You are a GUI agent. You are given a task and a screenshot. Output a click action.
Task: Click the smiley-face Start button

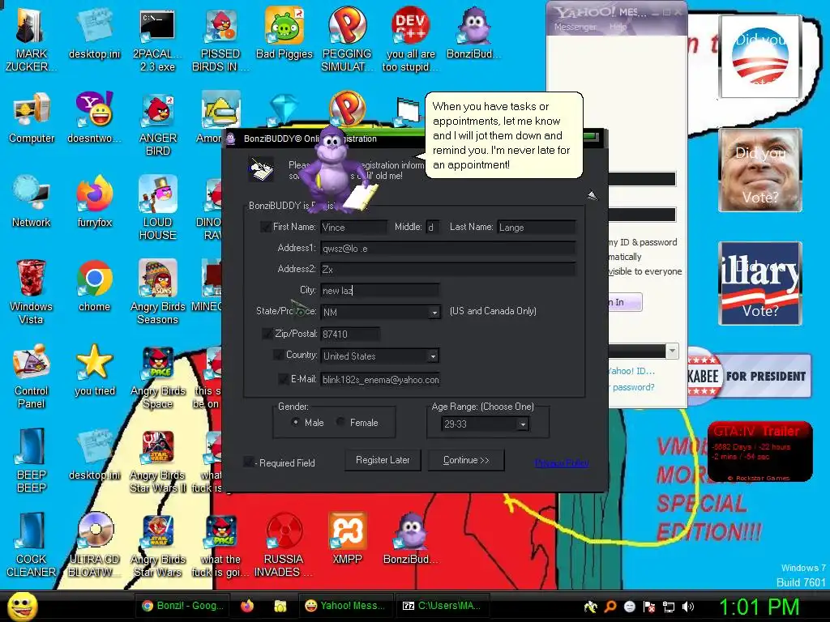[x=22, y=606]
